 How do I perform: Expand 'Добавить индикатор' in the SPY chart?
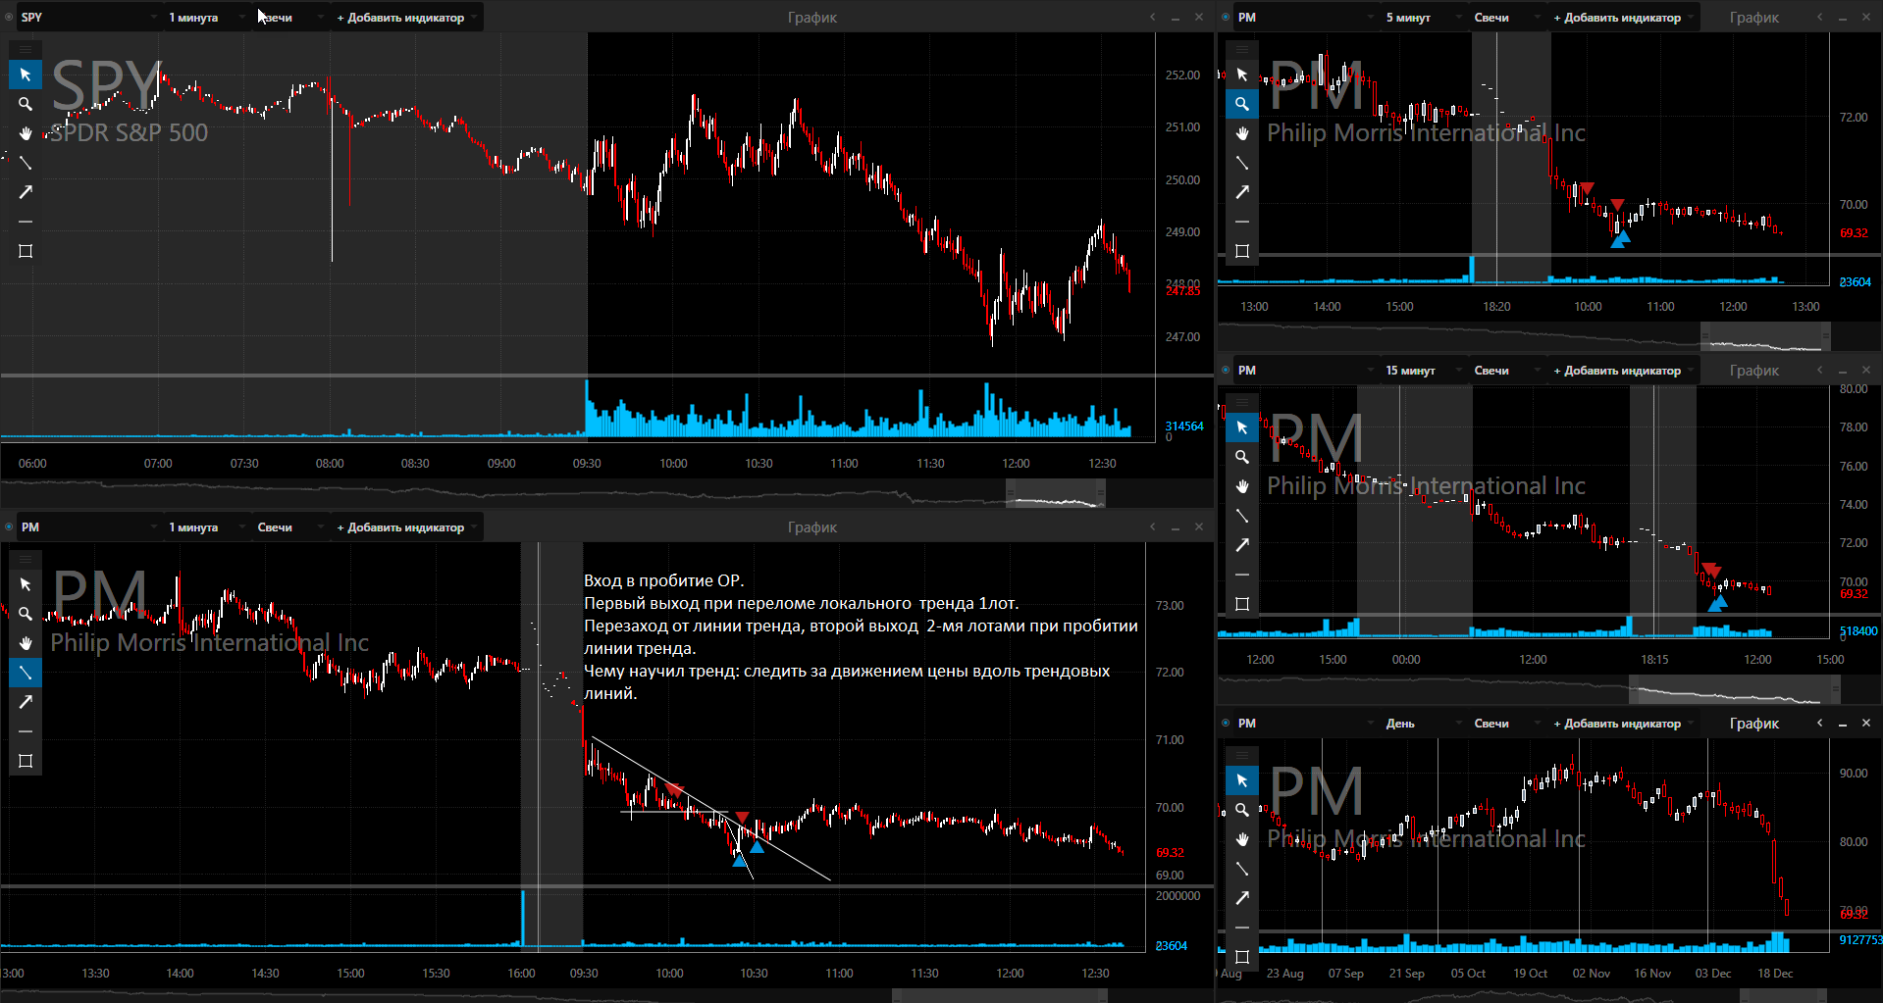(406, 18)
